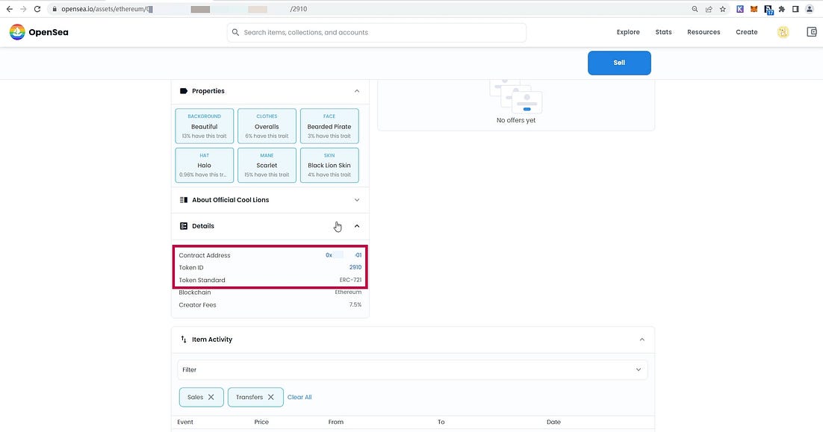Open the wallet icon in header
This screenshot has height=432, width=823.
[x=812, y=32]
